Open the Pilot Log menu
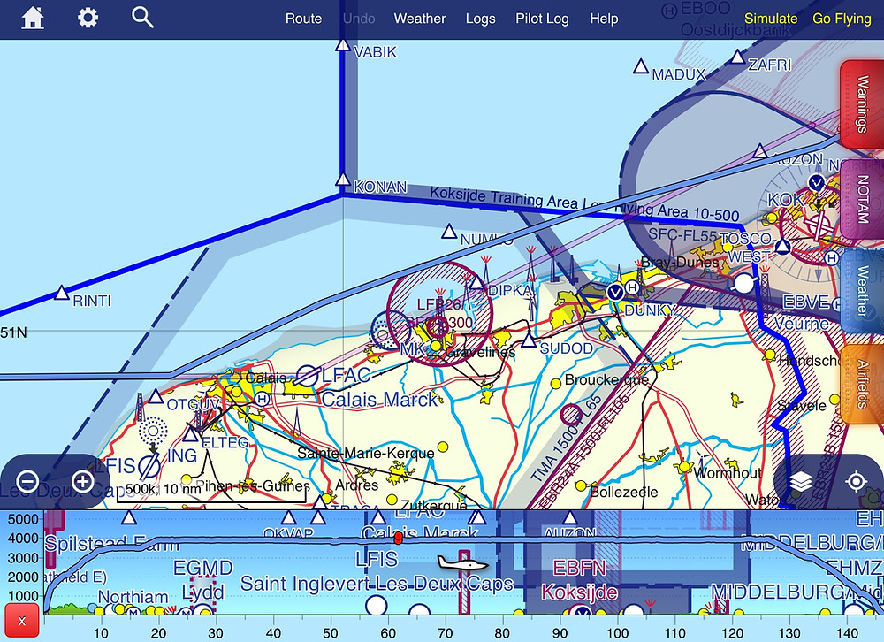 click(x=542, y=19)
